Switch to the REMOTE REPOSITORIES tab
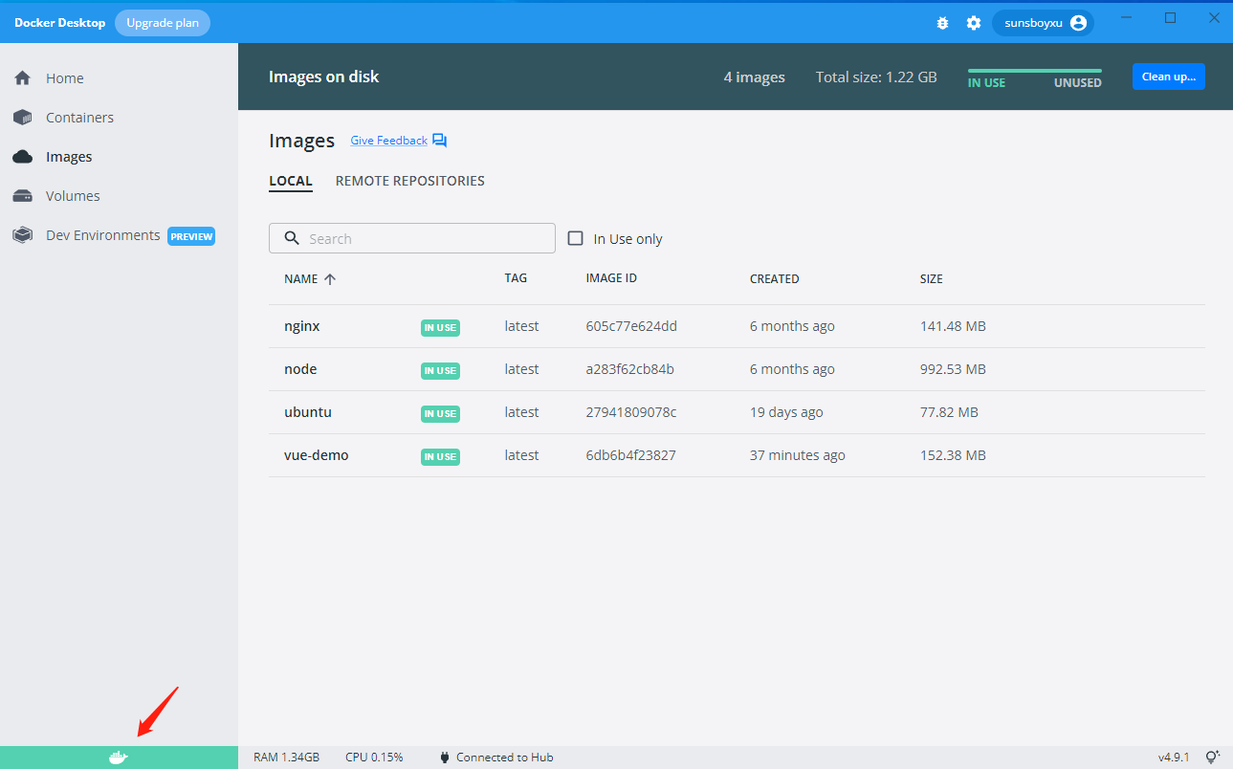This screenshot has width=1233, height=769. tap(409, 180)
